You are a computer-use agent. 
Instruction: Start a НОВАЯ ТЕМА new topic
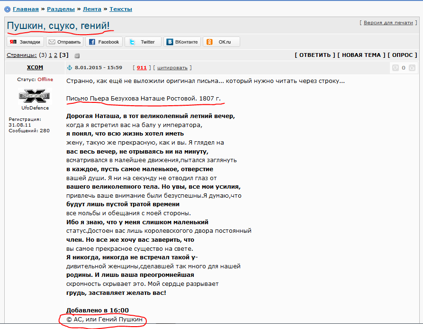pos(361,55)
